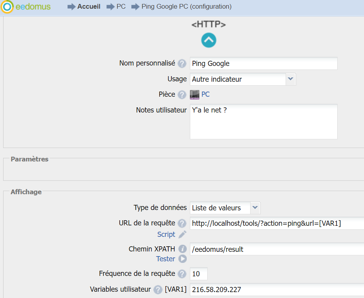This screenshot has width=364, height=298.
Task: Collapse the HTTP section with chevron-up button
Action: tap(209, 40)
